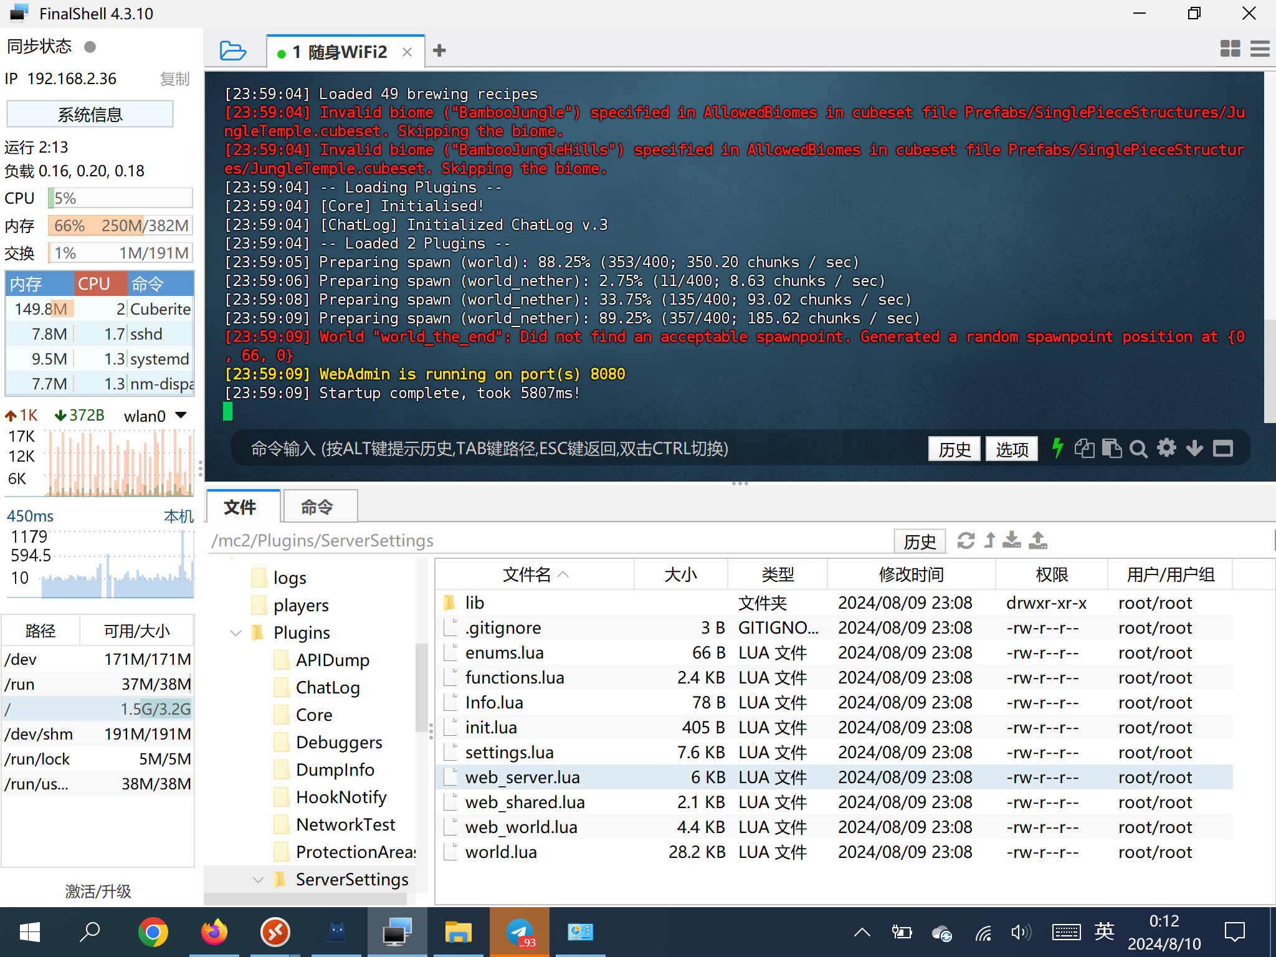The image size is (1276, 957).
Task: Paste into terminal with paste icon
Action: [x=1112, y=449]
